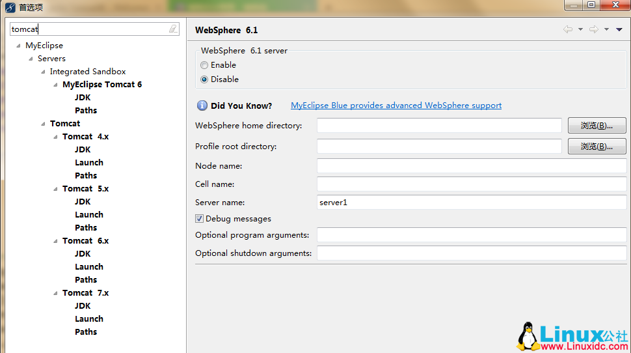The image size is (631, 353).
Task: Toggle the Debug messages checkbox
Action: (x=199, y=218)
